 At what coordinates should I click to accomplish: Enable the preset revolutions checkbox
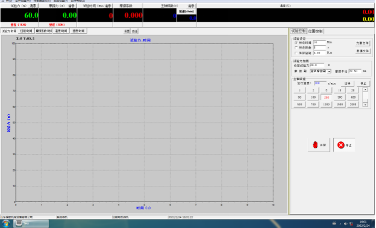click(296, 48)
